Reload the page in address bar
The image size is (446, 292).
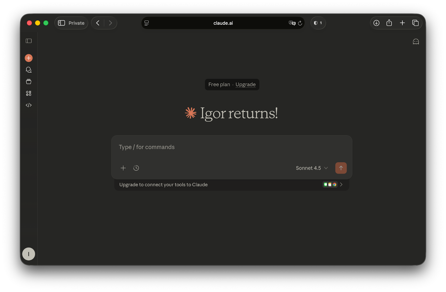coord(300,23)
